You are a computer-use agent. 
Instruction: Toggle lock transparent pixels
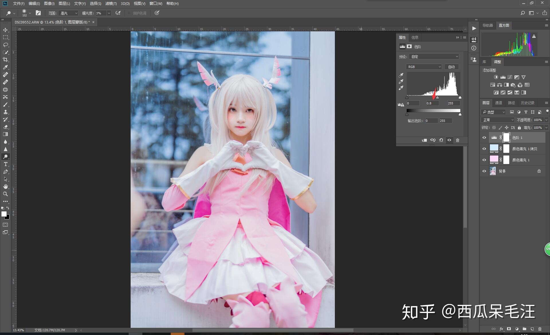tap(494, 128)
